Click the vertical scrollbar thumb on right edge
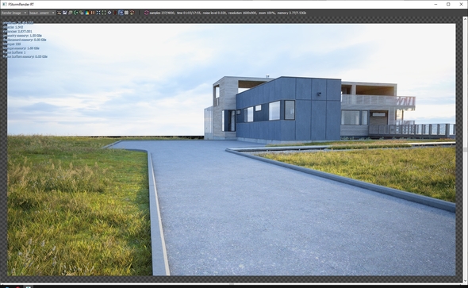Viewport: 468px width, 288px height. click(x=465, y=149)
